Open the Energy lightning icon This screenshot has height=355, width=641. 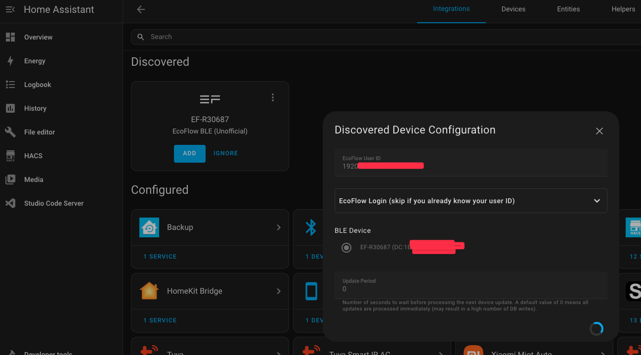(10, 61)
